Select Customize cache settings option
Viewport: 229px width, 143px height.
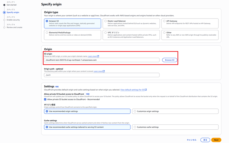pos(135,127)
